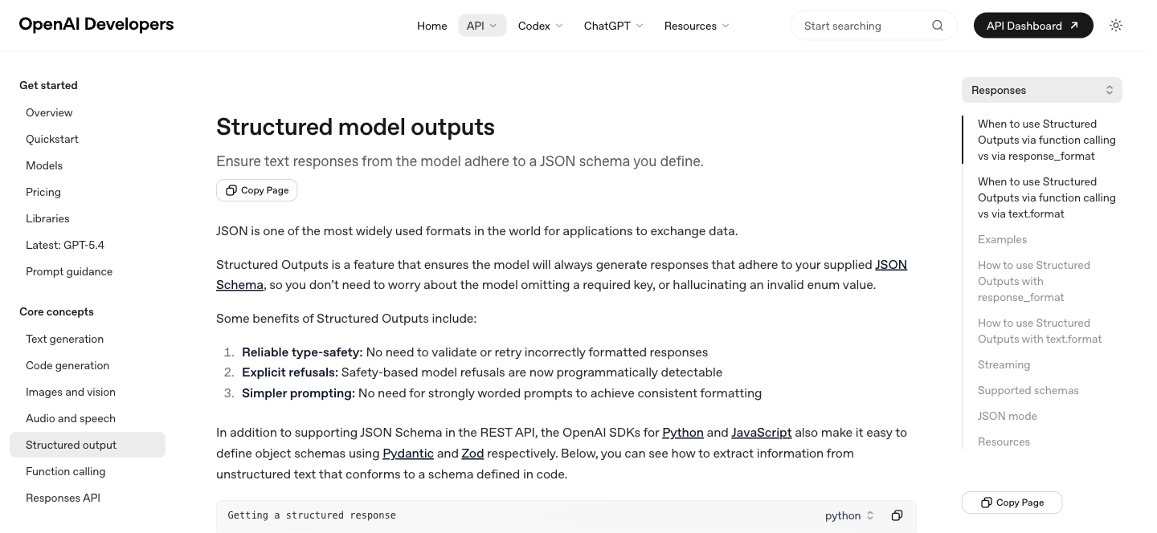Viewport: 1157px width, 533px height.
Task: Copy the code block using its copy icon
Action: [897, 515]
